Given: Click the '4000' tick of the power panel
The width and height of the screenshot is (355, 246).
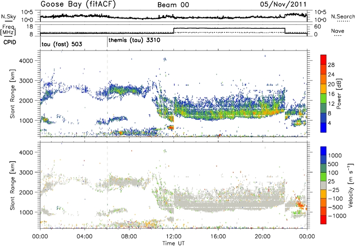Looking at the screenshot, I should pyautogui.click(x=26, y=61).
